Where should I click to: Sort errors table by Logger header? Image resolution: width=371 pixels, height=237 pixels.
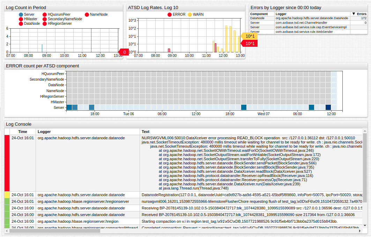pyautogui.click(x=281, y=14)
